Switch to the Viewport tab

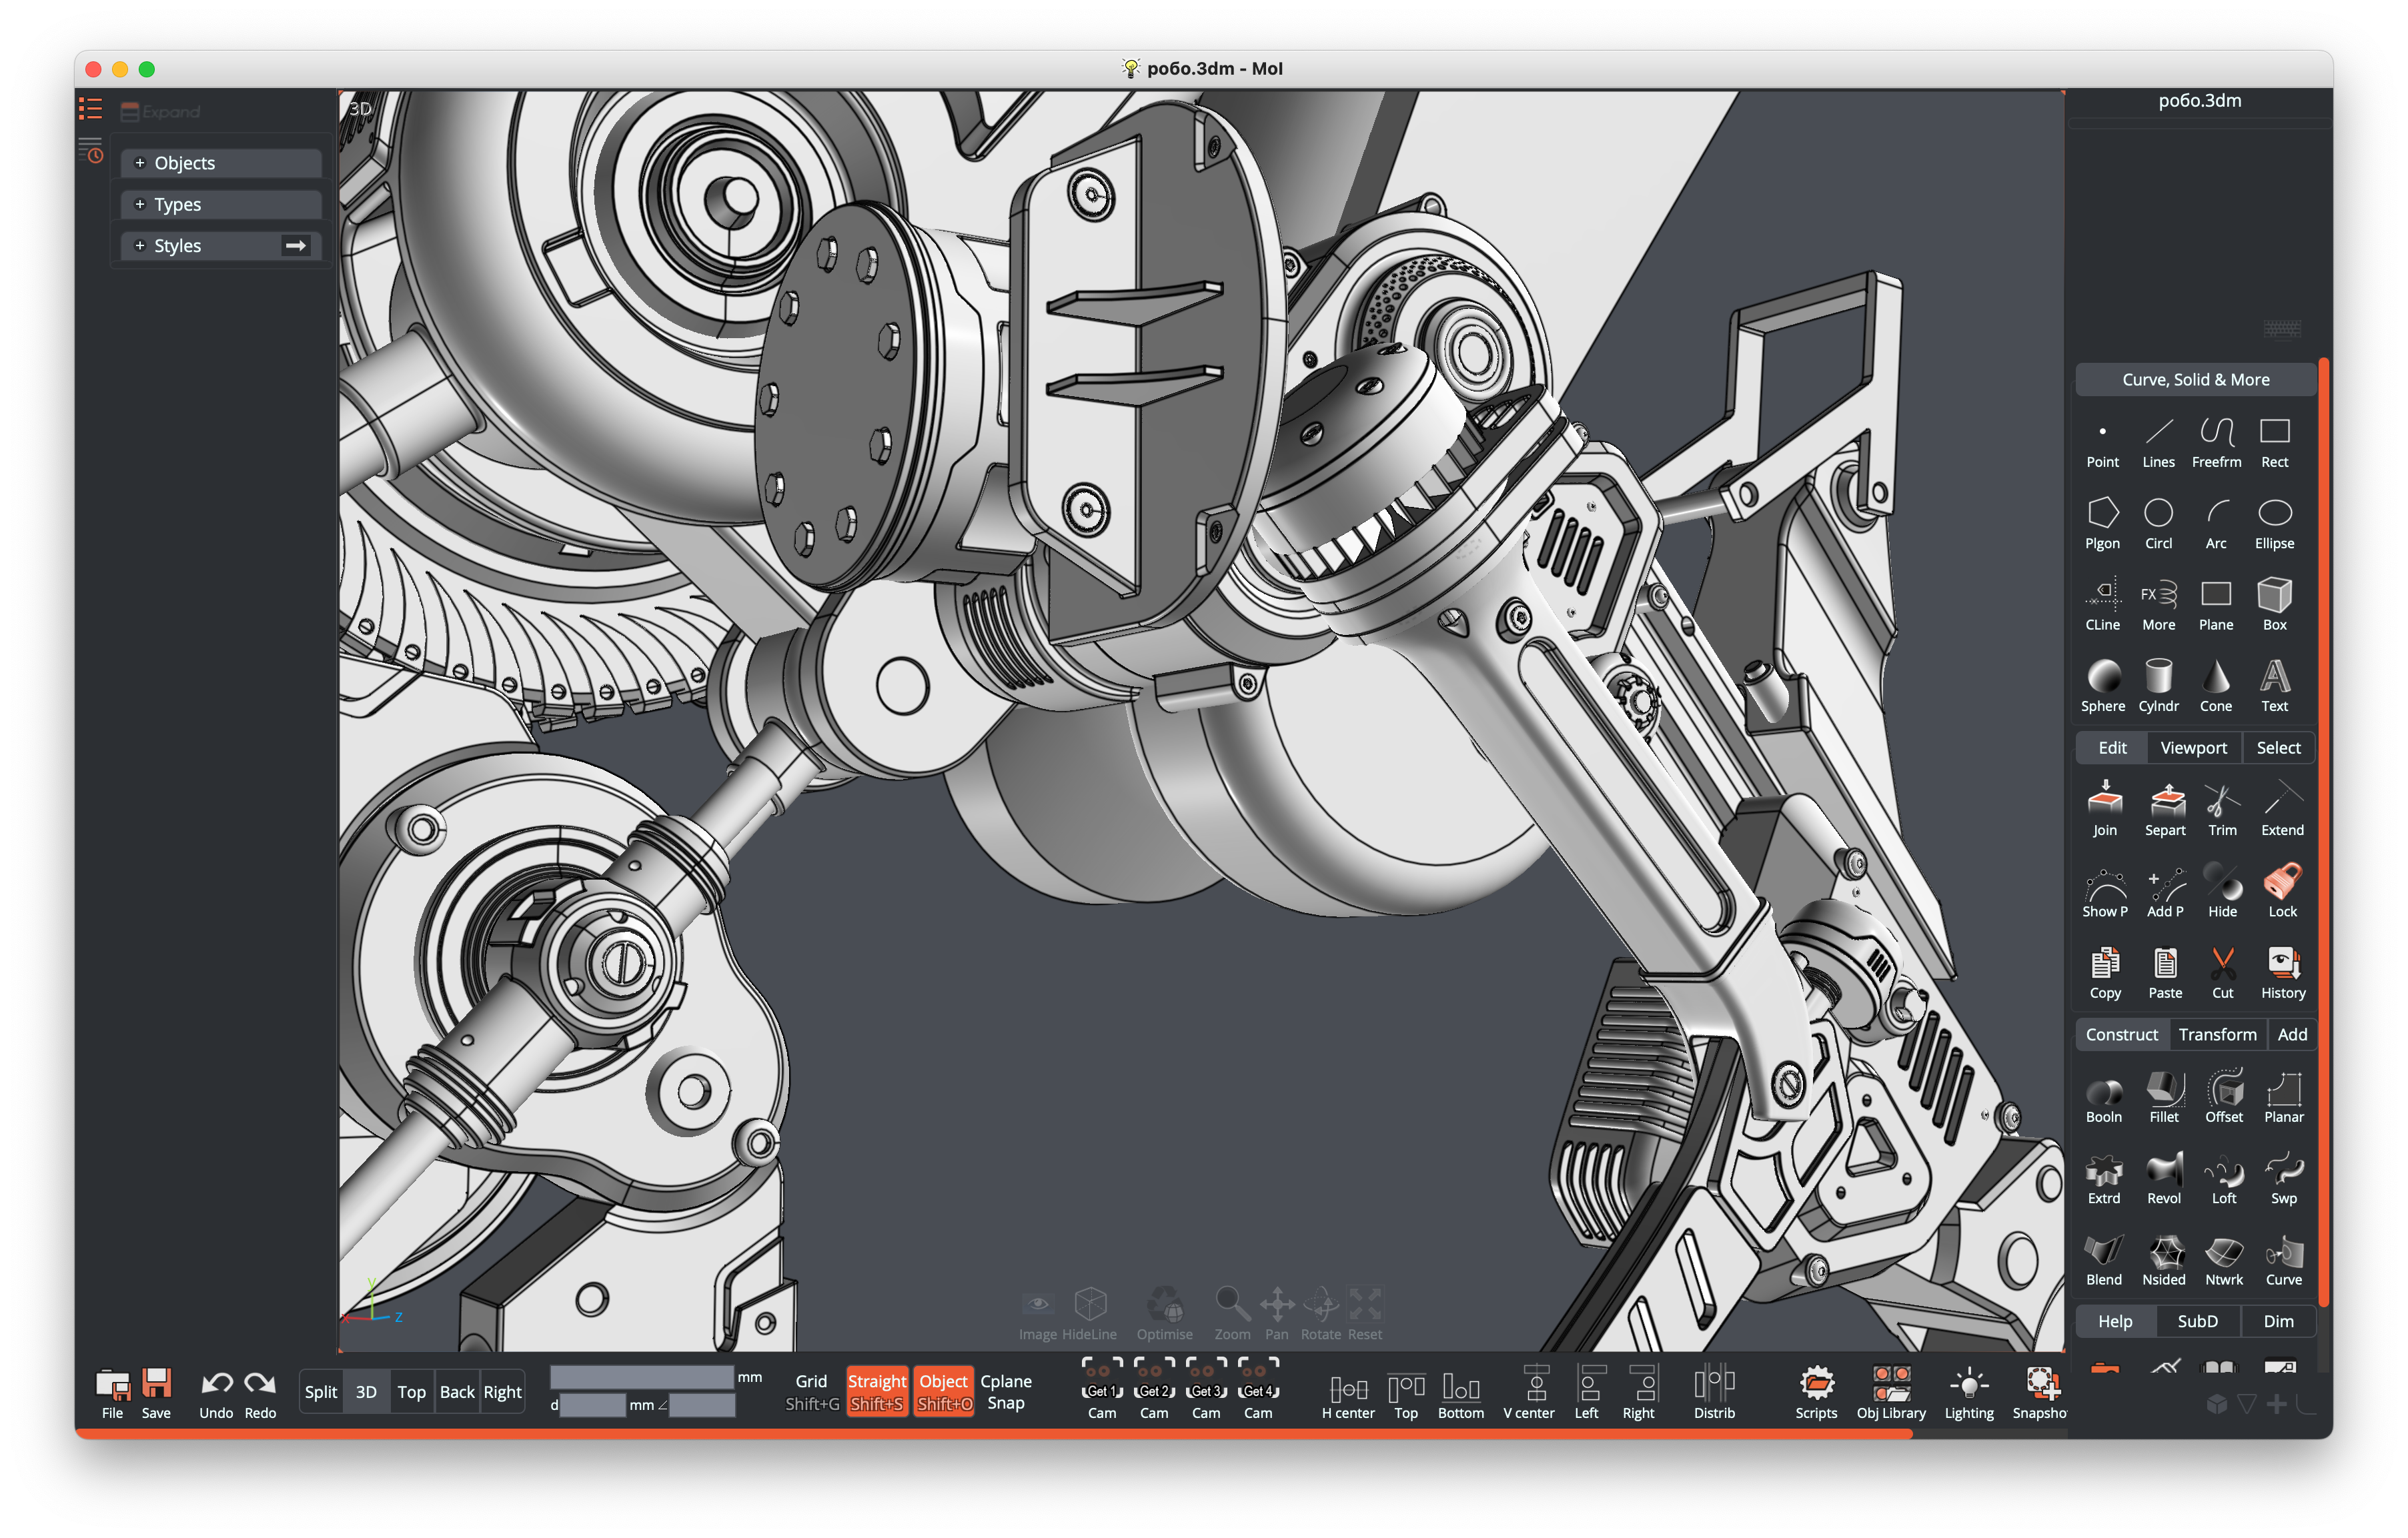click(2193, 747)
